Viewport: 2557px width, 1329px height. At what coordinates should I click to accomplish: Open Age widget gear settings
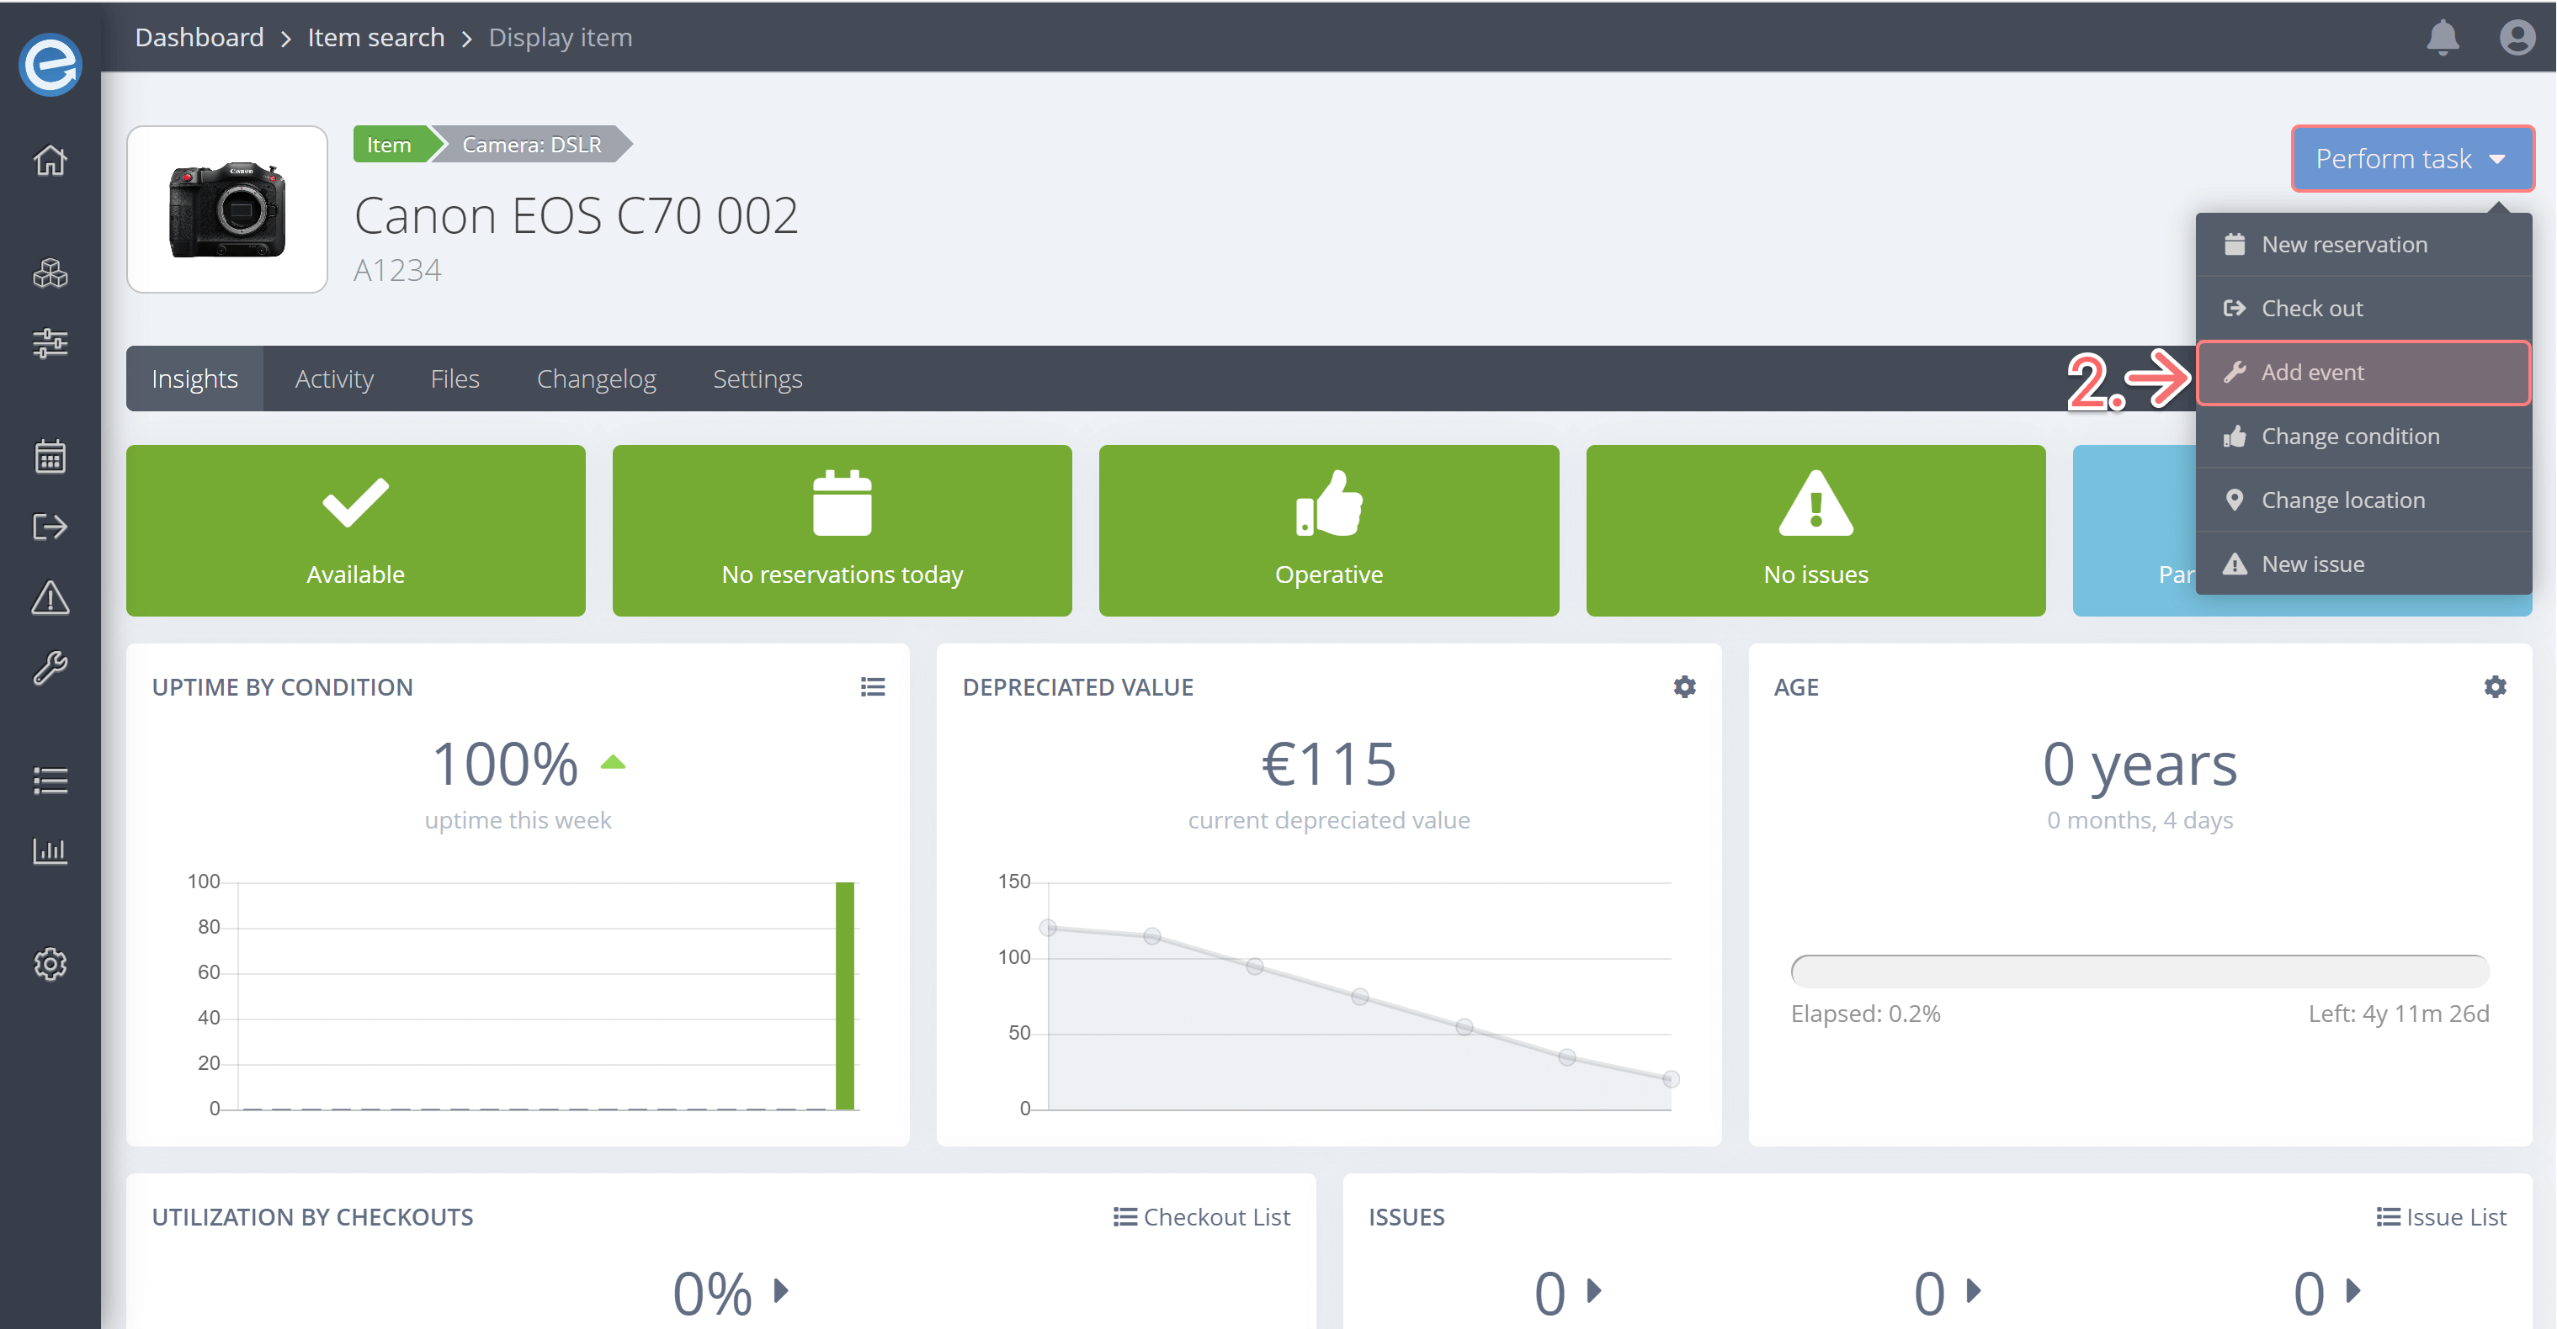[2495, 686]
